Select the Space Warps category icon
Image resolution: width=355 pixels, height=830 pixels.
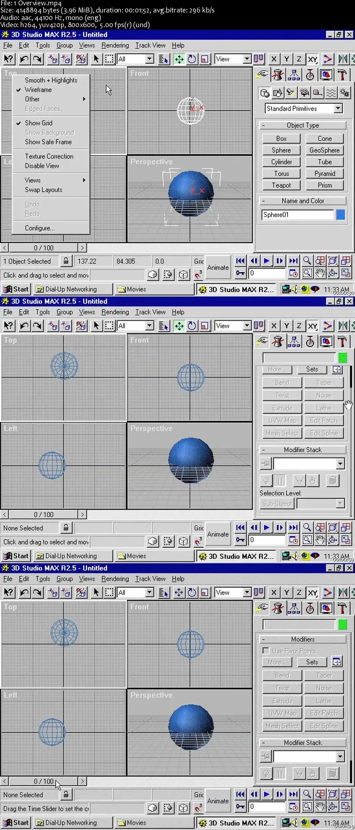[331, 93]
